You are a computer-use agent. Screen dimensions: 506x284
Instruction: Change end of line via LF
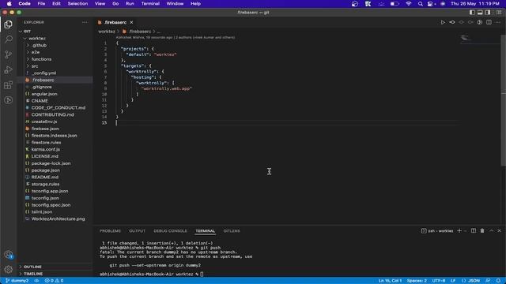(x=453, y=281)
